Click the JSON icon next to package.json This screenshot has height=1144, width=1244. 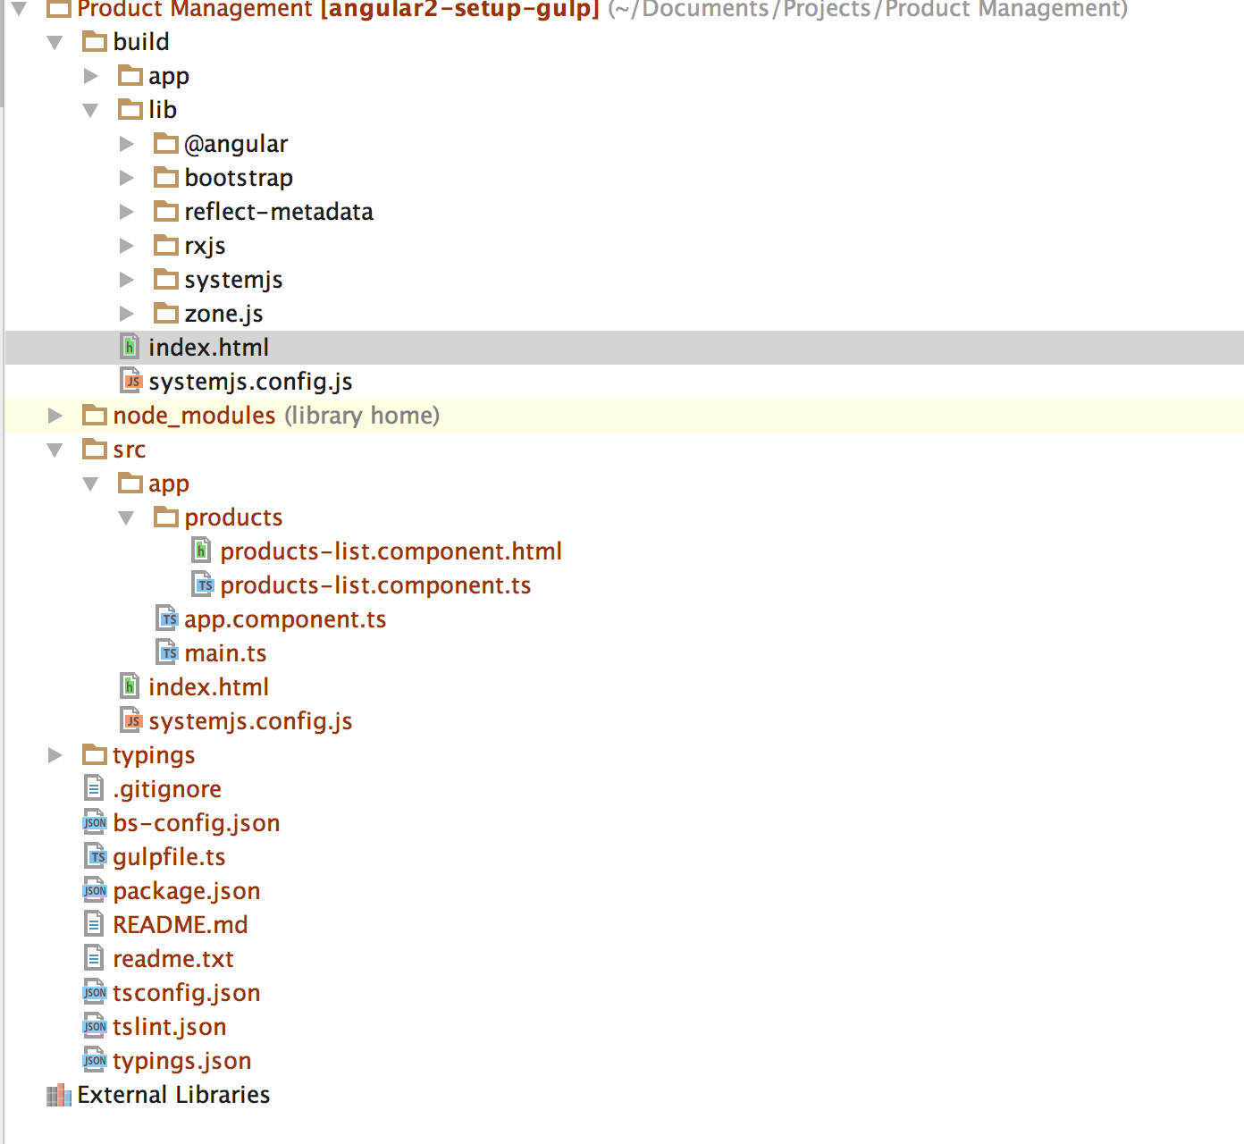(x=95, y=891)
